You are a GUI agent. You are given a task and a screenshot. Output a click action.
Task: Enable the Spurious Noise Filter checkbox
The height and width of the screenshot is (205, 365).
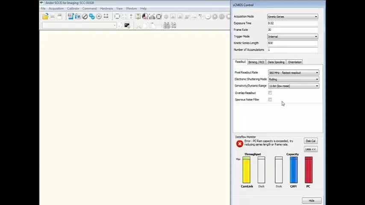270,100
